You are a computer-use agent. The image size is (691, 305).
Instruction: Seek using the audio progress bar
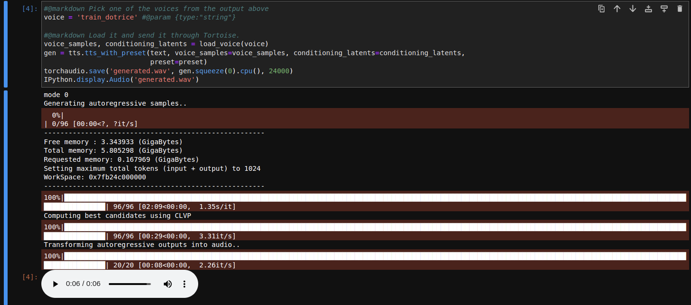point(129,284)
